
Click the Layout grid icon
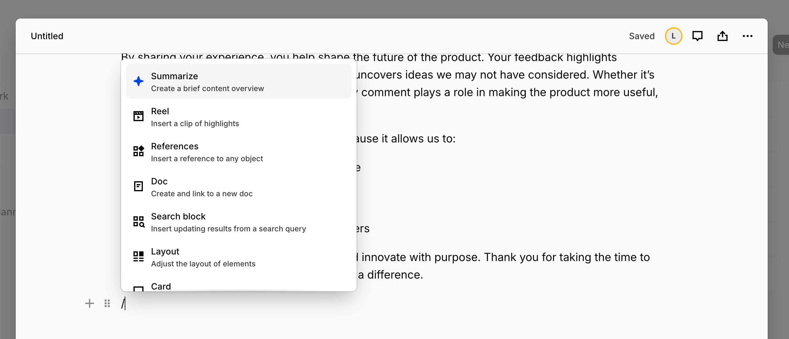point(138,256)
